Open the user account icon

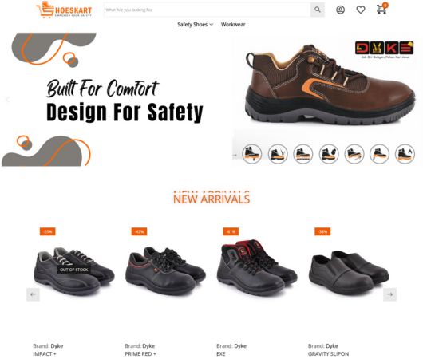click(341, 10)
